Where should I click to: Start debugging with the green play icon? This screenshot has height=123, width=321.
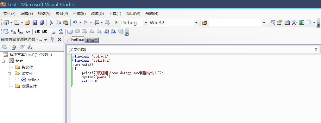(x=116, y=22)
